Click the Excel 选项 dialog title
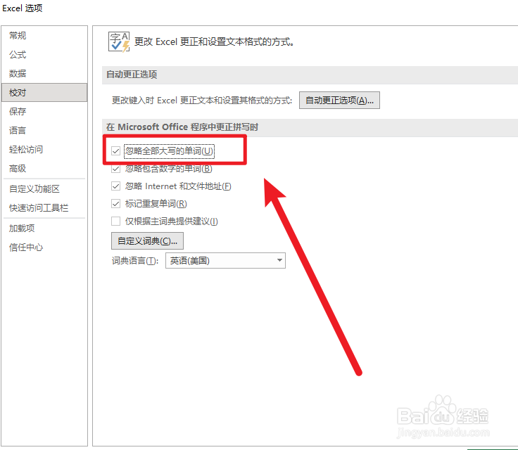Screen dimensions: 518x450 pos(22,8)
